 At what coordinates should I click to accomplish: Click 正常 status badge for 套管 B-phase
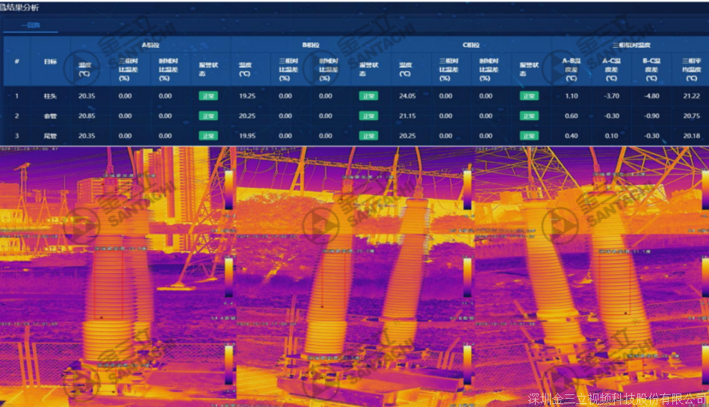368,116
